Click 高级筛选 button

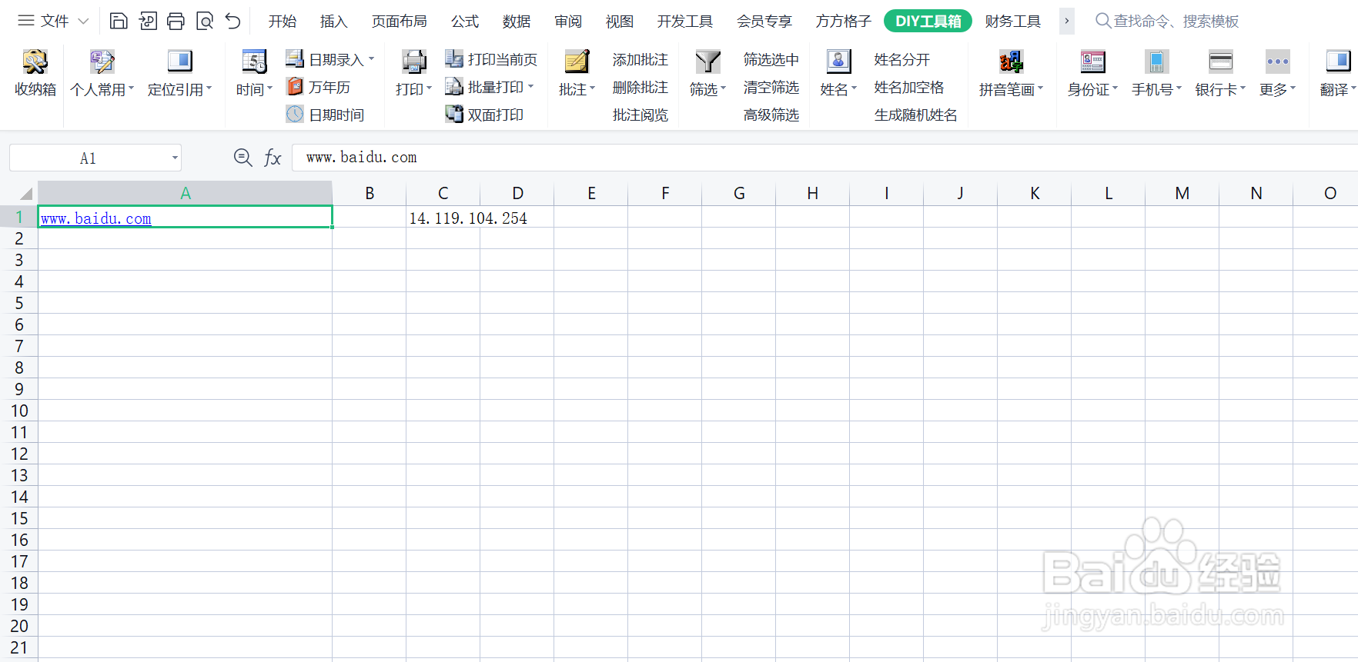[771, 115]
